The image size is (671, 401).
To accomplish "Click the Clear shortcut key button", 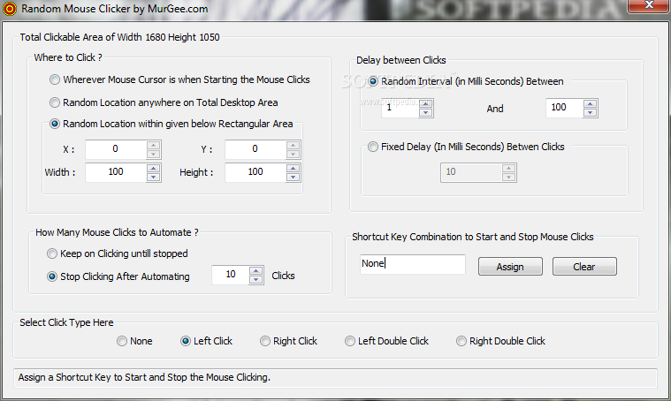I will (x=584, y=267).
